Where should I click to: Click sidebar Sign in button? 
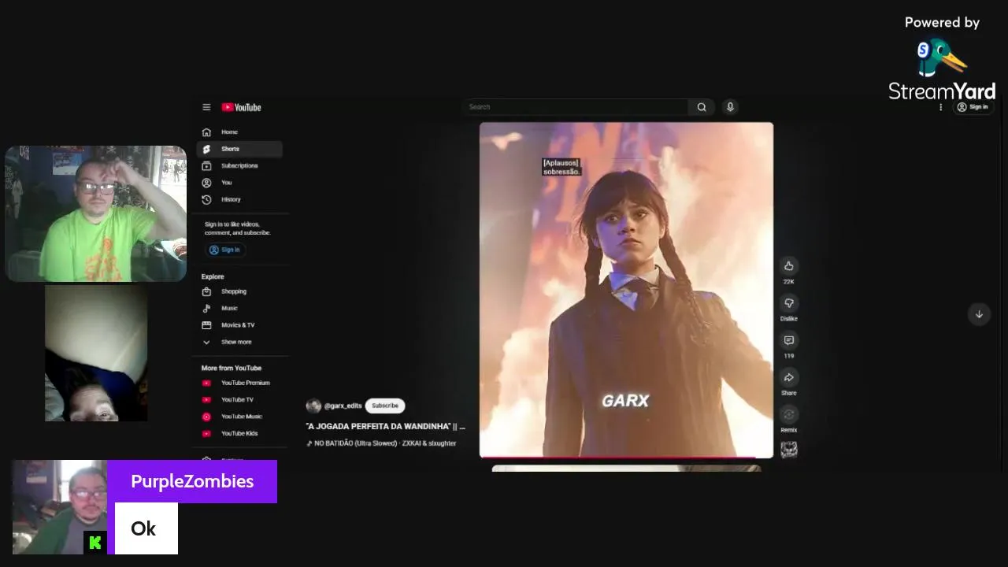point(225,250)
